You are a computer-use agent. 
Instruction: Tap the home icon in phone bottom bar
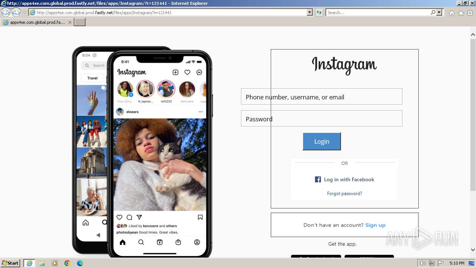coord(122,242)
